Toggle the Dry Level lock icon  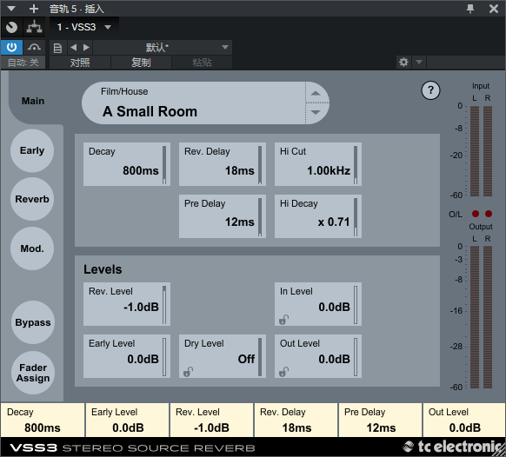pos(188,372)
